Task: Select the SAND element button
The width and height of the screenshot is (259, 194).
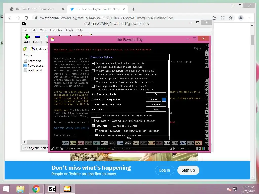Action: pyautogui.click(x=152, y=143)
